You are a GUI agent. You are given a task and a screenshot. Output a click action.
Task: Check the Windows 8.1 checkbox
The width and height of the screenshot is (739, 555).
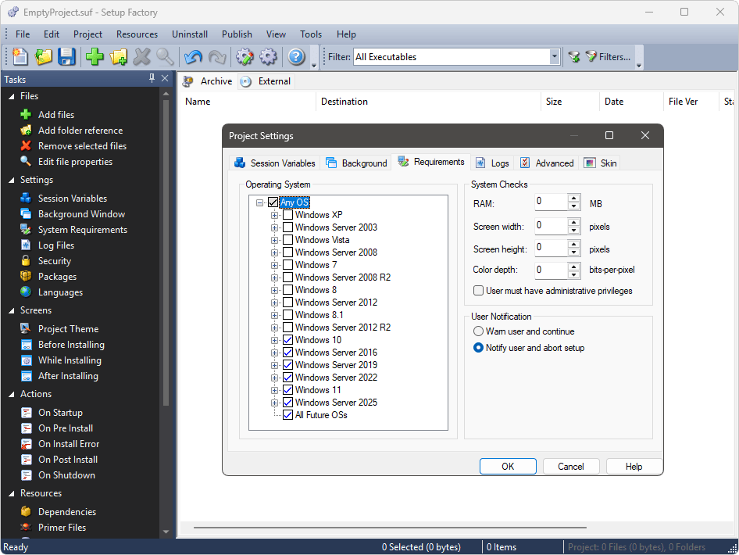pyautogui.click(x=287, y=314)
